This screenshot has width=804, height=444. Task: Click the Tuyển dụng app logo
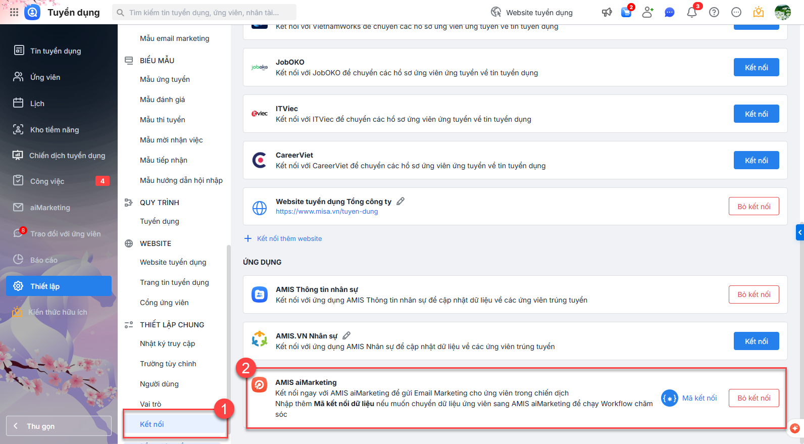tap(32, 12)
